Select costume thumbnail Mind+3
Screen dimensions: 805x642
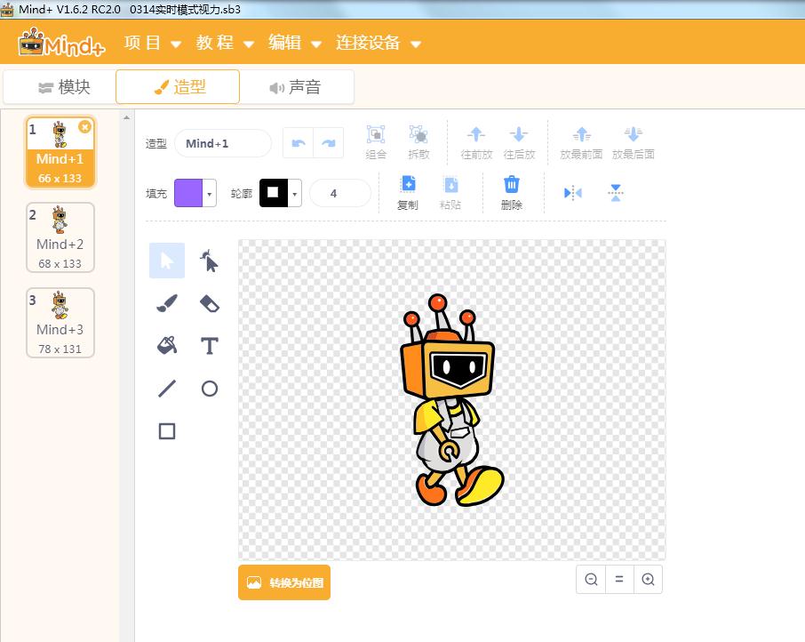click(x=60, y=323)
